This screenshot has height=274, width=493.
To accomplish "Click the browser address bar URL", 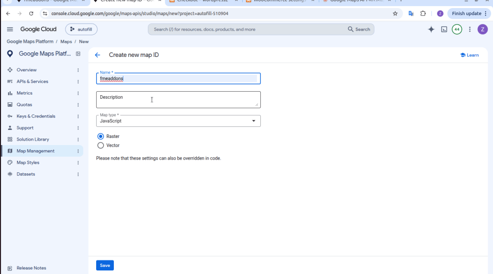I will tap(140, 14).
